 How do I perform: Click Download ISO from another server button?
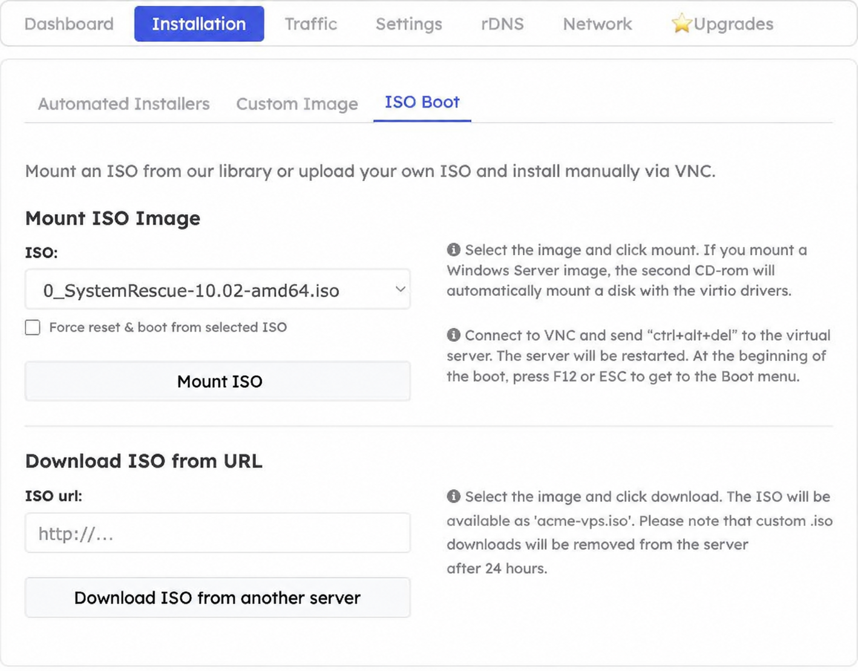(218, 598)
